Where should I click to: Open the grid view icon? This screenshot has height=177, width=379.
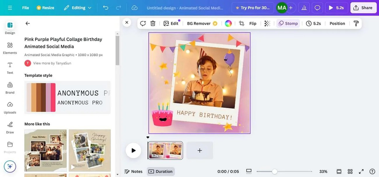point(350,171)
